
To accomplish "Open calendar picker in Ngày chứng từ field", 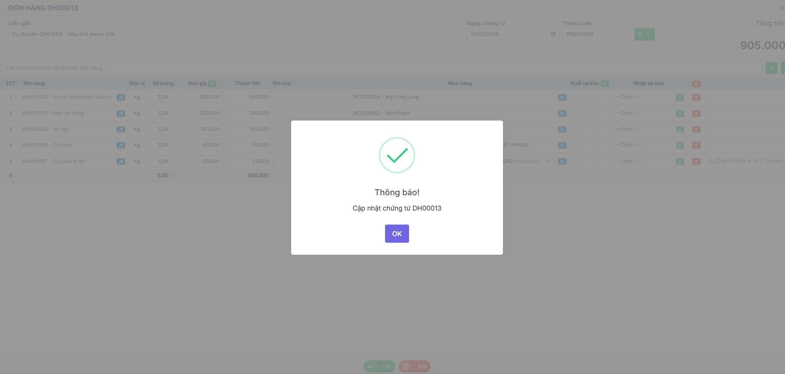I will tap(553, 34).
